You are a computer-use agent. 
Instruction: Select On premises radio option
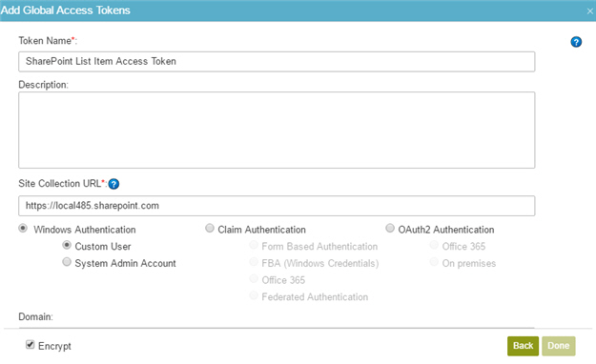(x=434, y=262)
